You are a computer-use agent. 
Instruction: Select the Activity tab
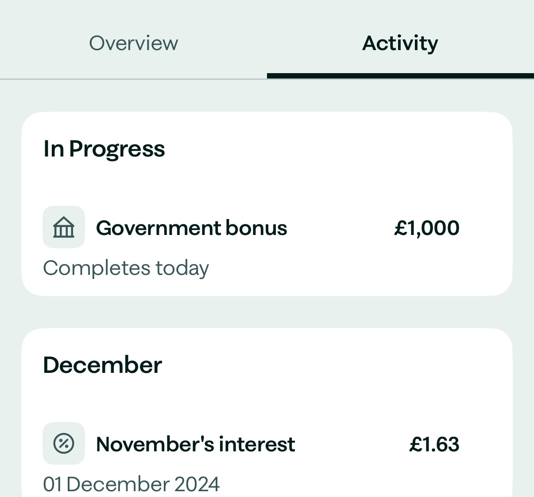pyautogui.click(x=400, y=43)
